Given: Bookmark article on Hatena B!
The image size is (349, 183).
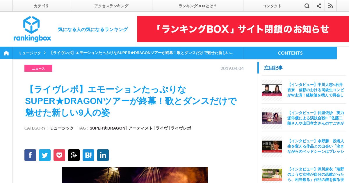Looking at the screenshot, I should pos(88,155).
